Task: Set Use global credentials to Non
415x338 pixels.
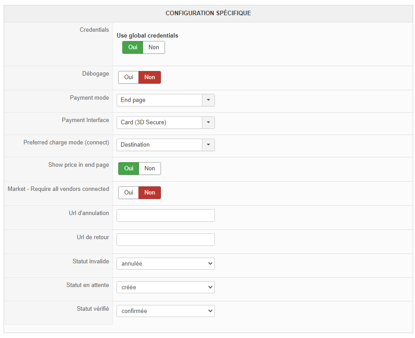Action: (x=154, y=47)
